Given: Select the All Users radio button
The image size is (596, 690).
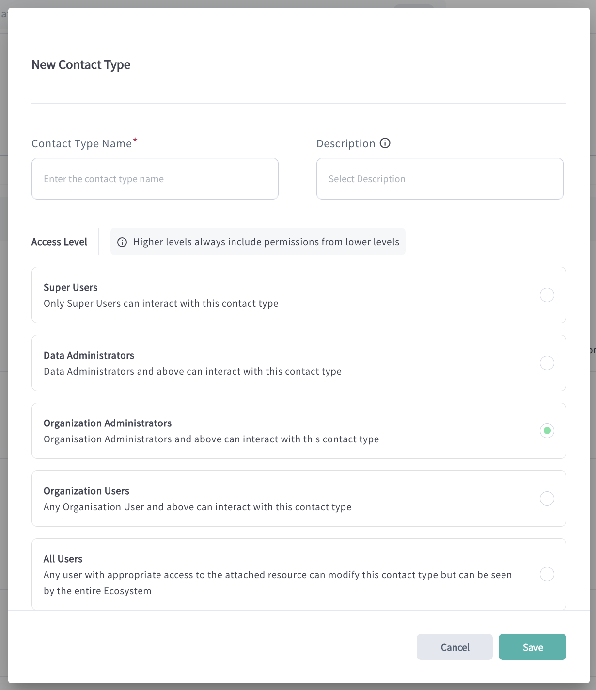Looking at the screenshot, I should coord(547,574).
